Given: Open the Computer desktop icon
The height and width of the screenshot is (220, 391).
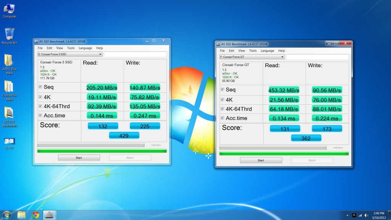Looking at the screenshot, I should coord(10,11).
